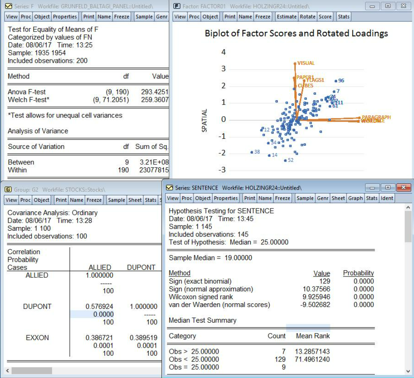Click Sheet in Series SENTENCE toolbar
The width and height of the screenshot is (414, 378).
point(338,198)
